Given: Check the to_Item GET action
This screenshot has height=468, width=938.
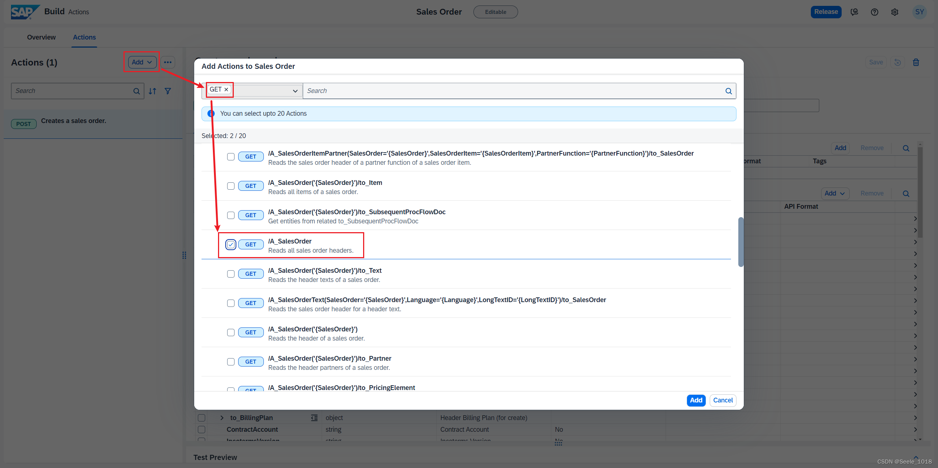Looking at the screenshot, I should tap(231, 186).
